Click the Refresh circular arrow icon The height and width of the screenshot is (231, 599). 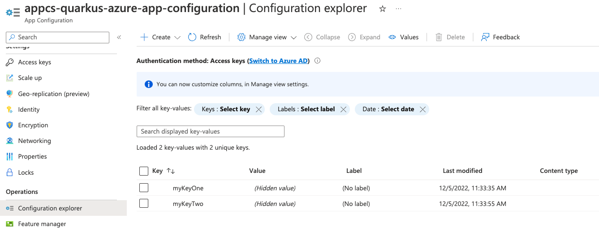coord(192,37)
